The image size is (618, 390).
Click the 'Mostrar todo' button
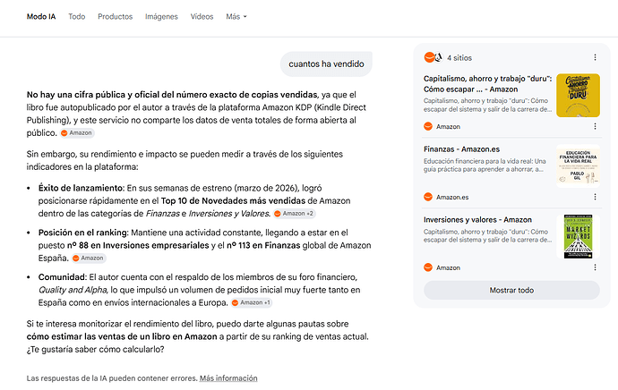511,290
